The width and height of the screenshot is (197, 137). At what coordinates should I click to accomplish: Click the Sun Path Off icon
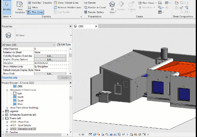[x=98, y=134]
